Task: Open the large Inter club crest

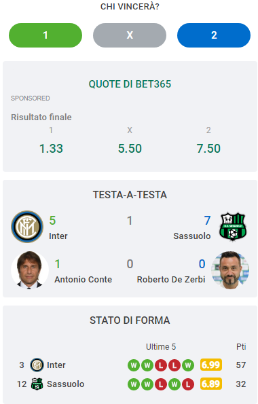Action: [27, 227]
